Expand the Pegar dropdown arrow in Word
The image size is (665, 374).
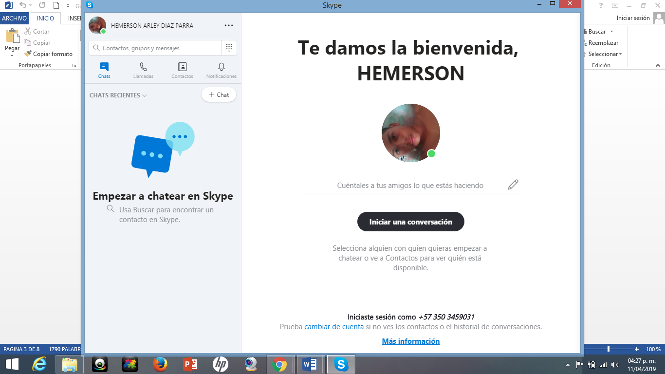pyautogui.click(x=12, y=56)
